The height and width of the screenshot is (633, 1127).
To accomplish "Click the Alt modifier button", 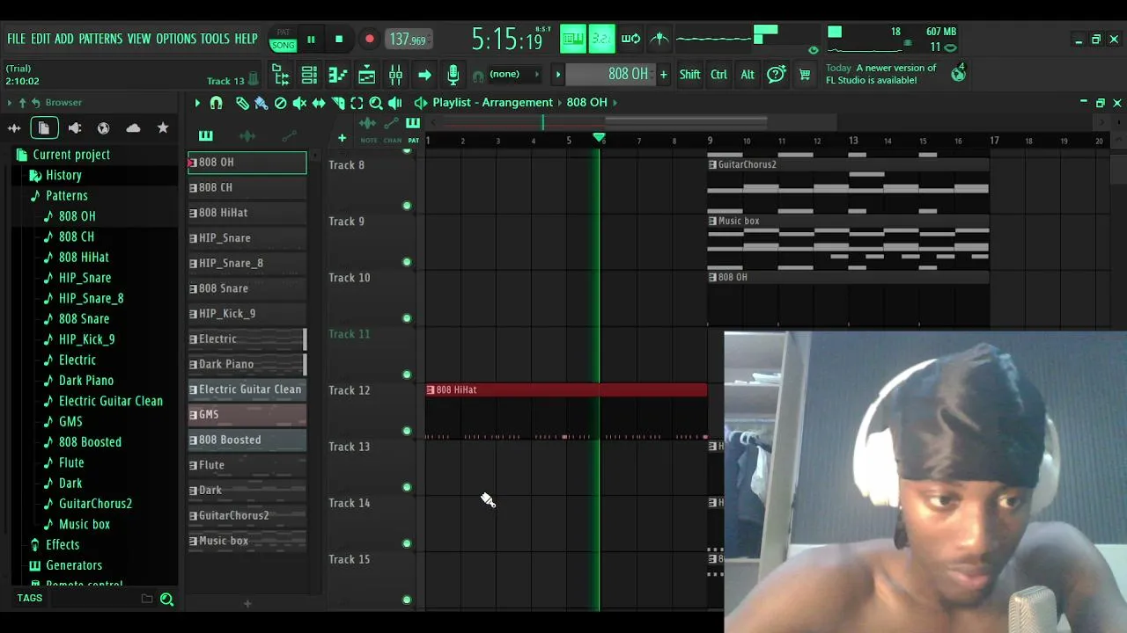I will (748, 75).
